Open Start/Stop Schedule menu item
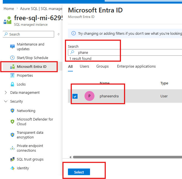182x179 pixels. click(32, 58)
